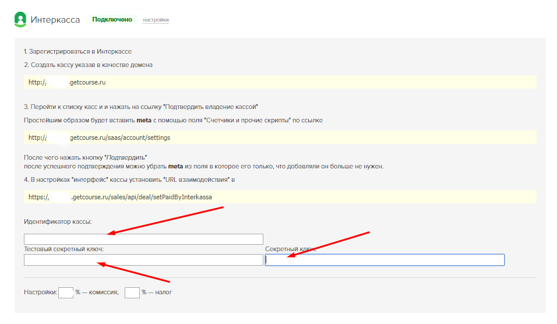
Task: Click the 'После чего нажать кнопку' text
Action: (85, 157)
